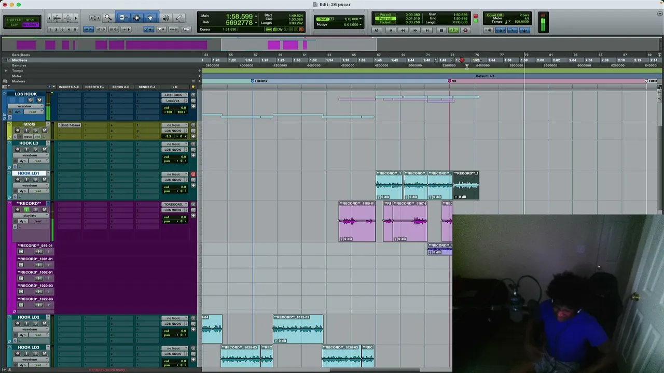
Task: Solo the LDS HOOK track
Action: coord(30,100)
